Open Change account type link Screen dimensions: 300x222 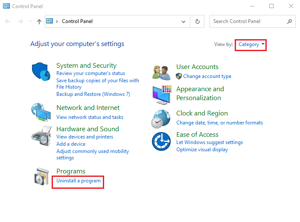[207, 76]
